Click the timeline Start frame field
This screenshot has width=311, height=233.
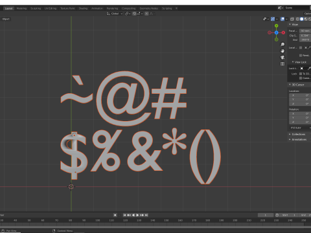(x=288, y=215)
